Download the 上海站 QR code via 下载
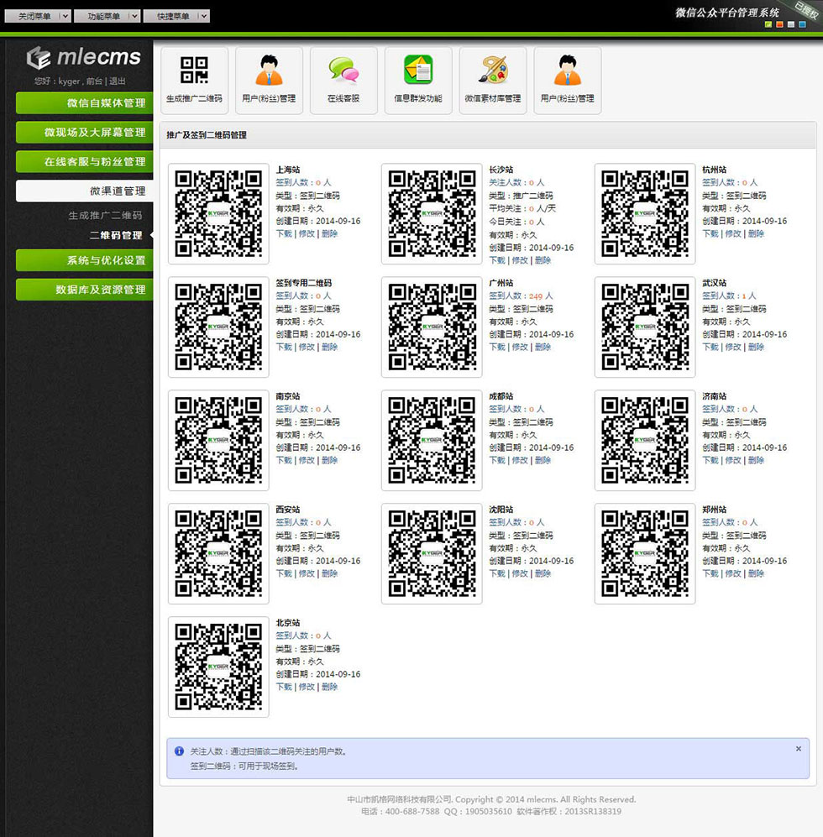 coord(284,233)
